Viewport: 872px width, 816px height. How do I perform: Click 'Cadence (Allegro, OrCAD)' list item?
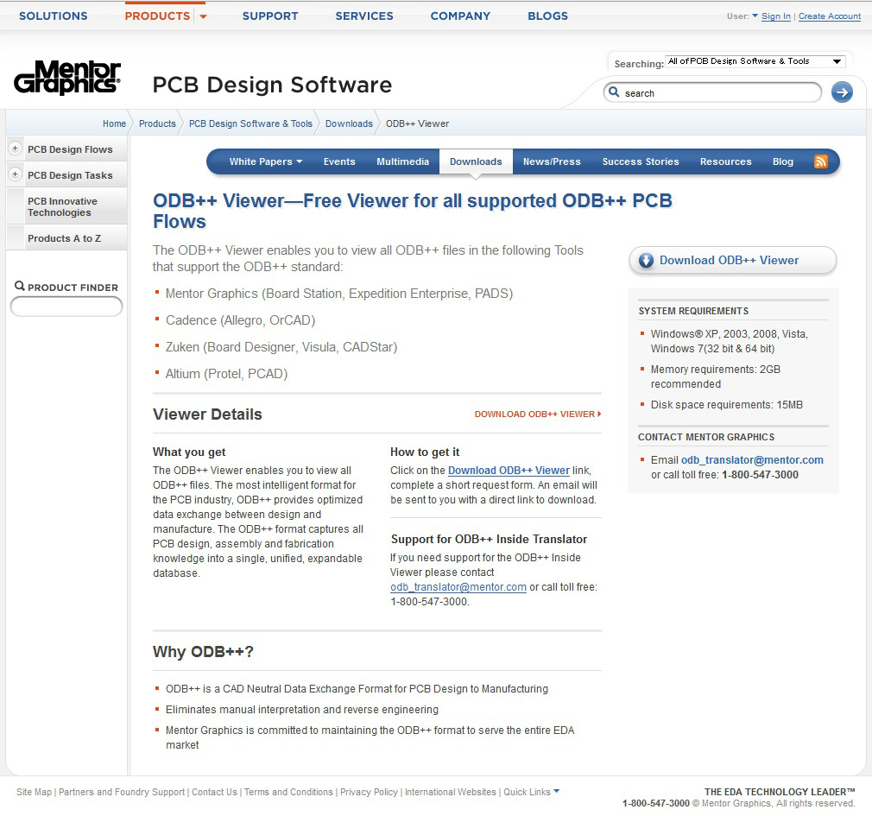[240, 320]
